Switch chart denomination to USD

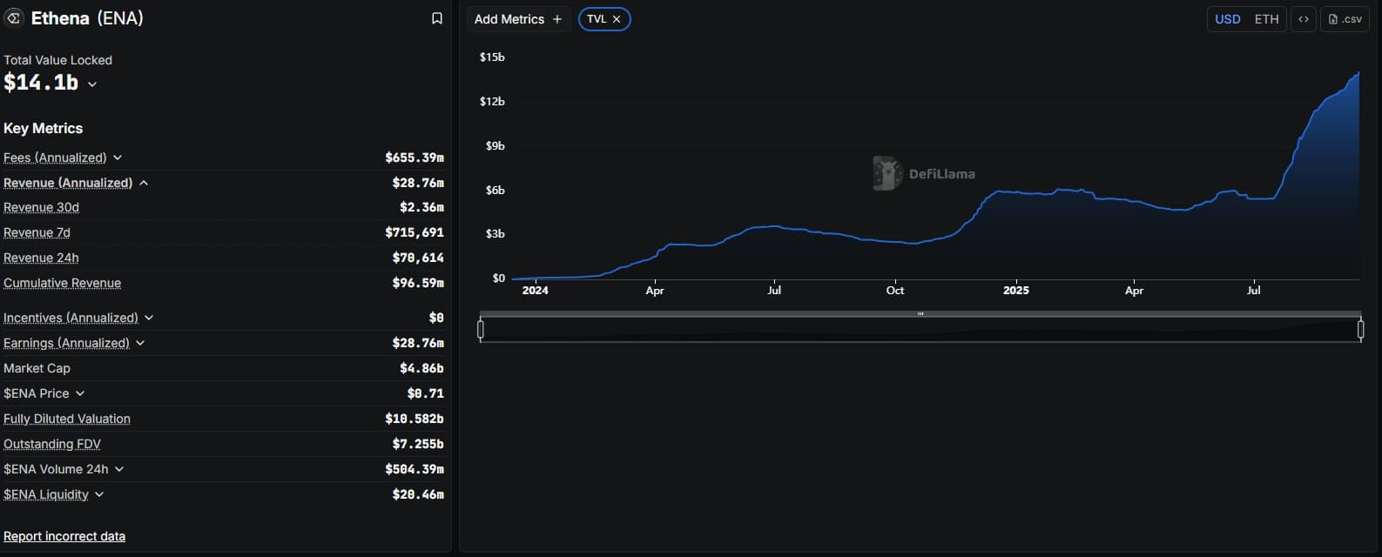(1227, 19)
